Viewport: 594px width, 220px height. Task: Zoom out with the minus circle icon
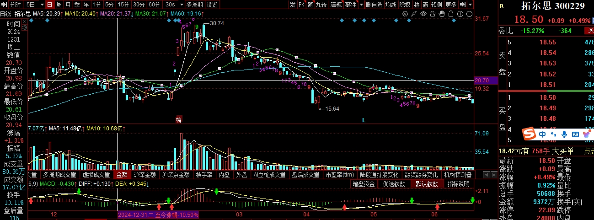(x=470, y=14)
